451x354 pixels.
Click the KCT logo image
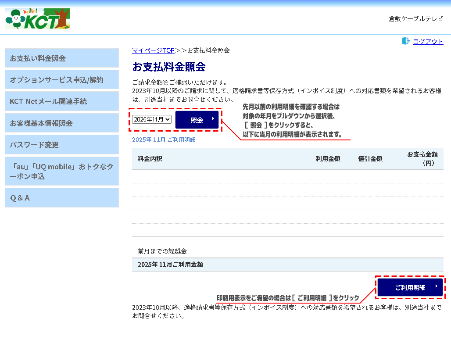[37, 19]
